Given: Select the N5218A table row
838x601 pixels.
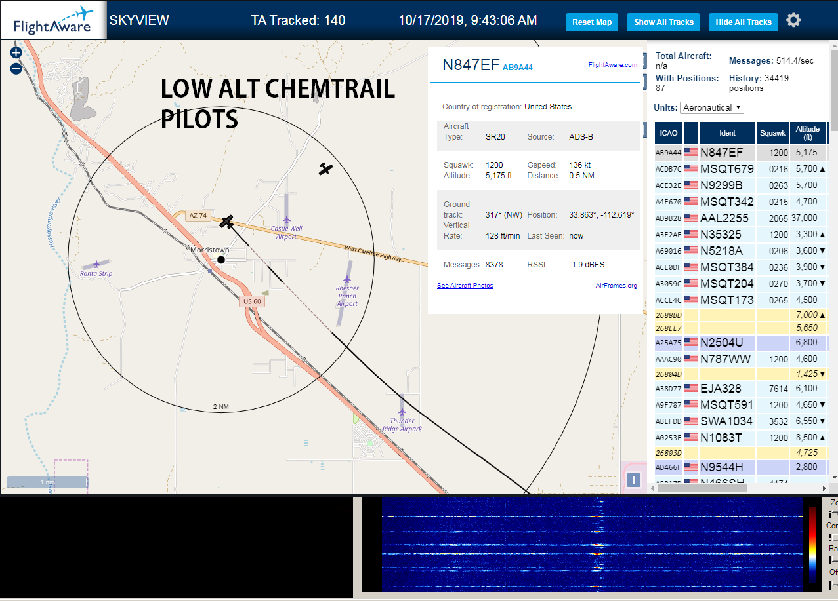Looking at the screenshot, I should [x=741, y=250].
